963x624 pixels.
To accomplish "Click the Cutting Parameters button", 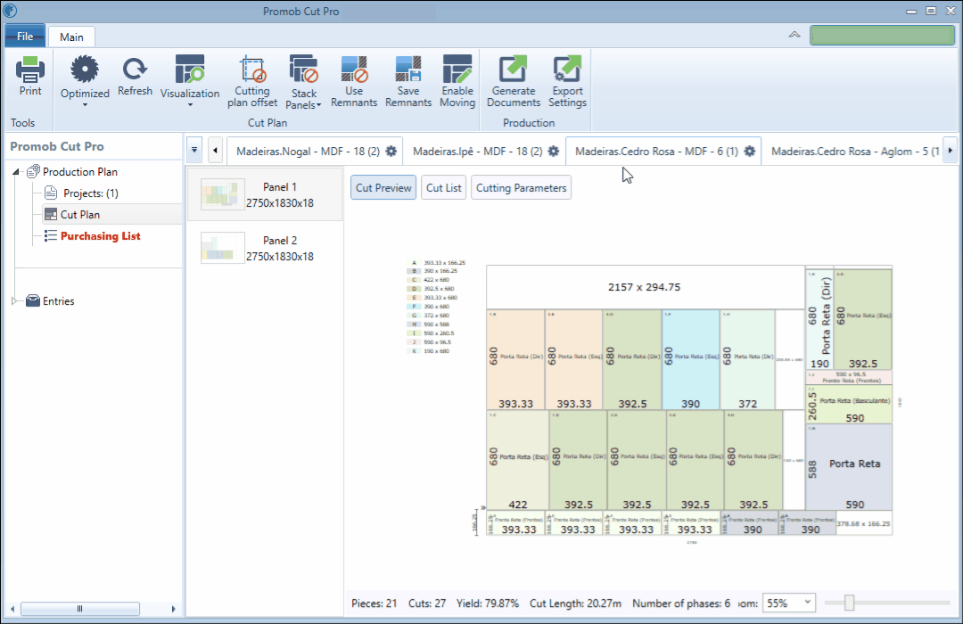I will 521,188.
